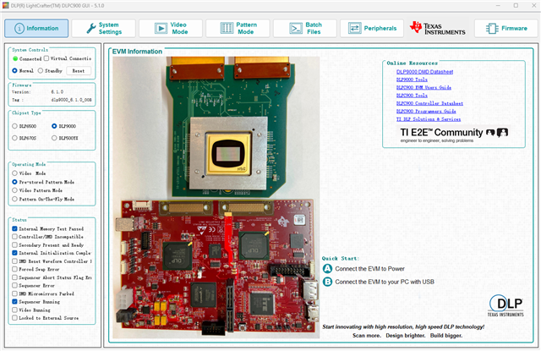The width and height of the screenshot is (541, 351).
Task: Select the Normal power mode radio button
Action: (x=14, y=70)
